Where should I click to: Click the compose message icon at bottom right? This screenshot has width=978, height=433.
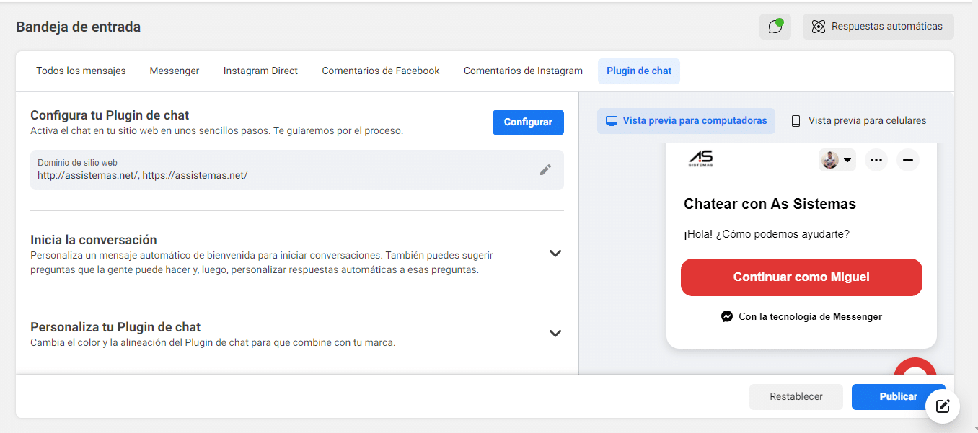click(x=943, y=406)
